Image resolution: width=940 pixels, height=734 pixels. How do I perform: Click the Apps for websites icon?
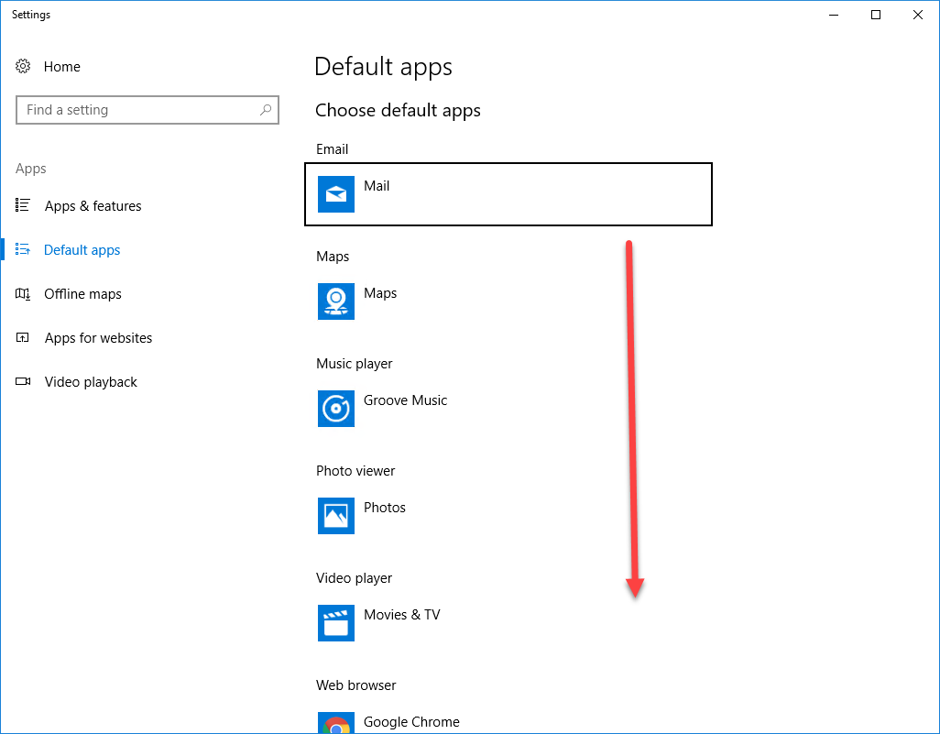pyautogui.click(x=22, y=337)
